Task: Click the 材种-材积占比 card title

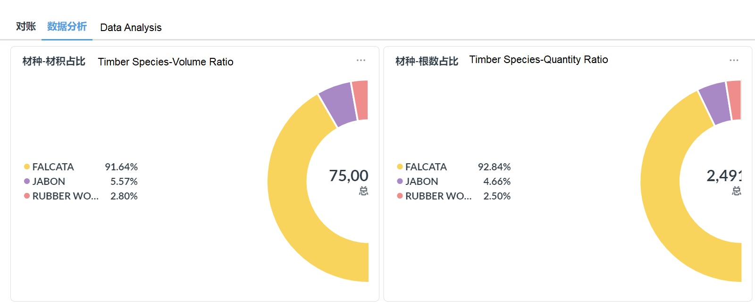Action: pyautogui.click(x=54, y=62)
